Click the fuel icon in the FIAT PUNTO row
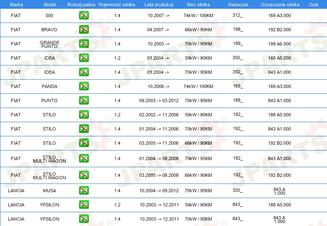 84,100
